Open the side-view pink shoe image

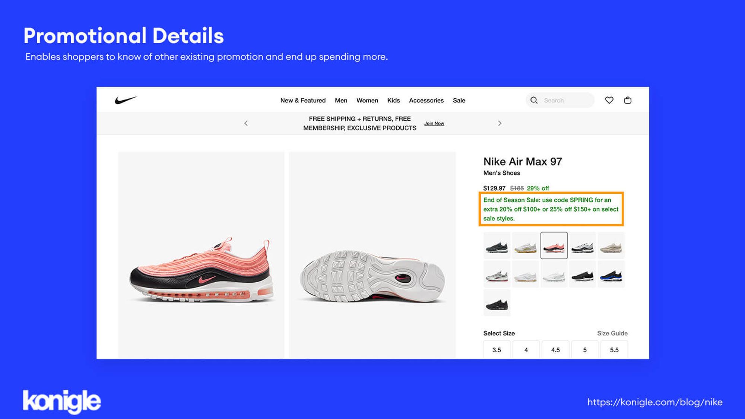click(201, 255)
